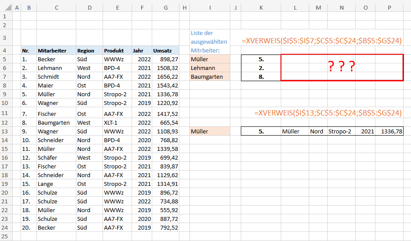Select result cell L13 showing 'Müller'
This screenshot has height=241, width=411.
295,131
